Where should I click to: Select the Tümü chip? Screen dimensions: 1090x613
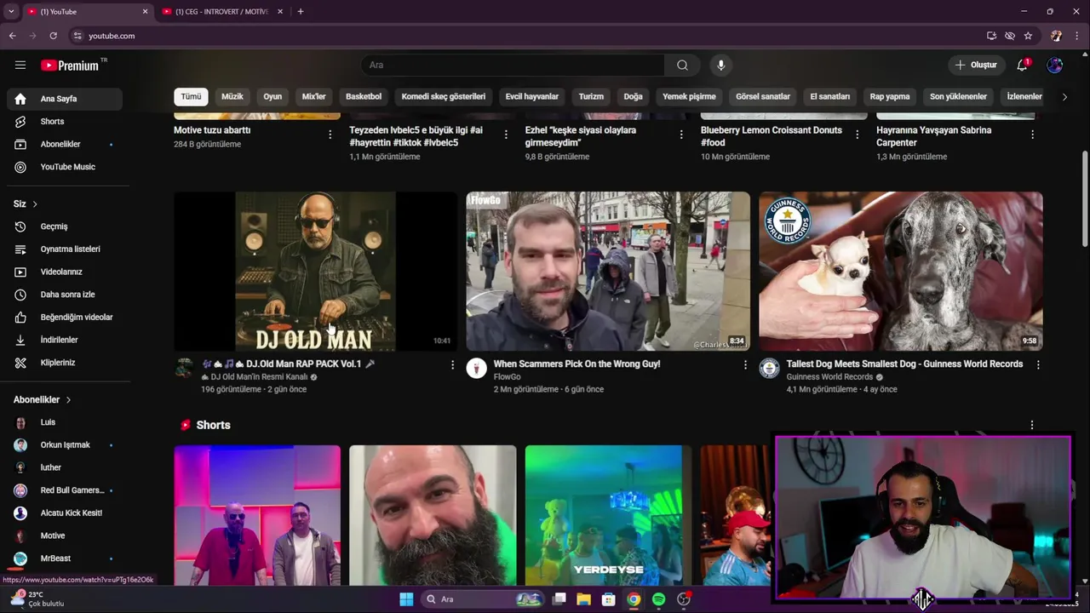191,96
